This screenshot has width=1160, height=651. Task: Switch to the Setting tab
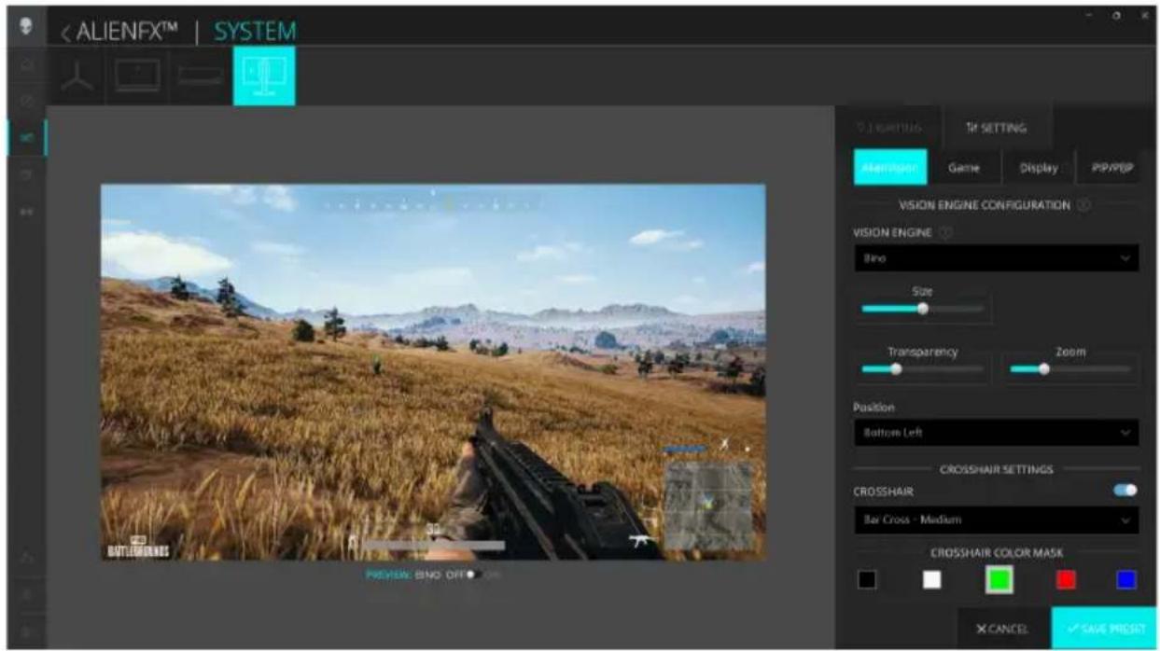point(996,128)
